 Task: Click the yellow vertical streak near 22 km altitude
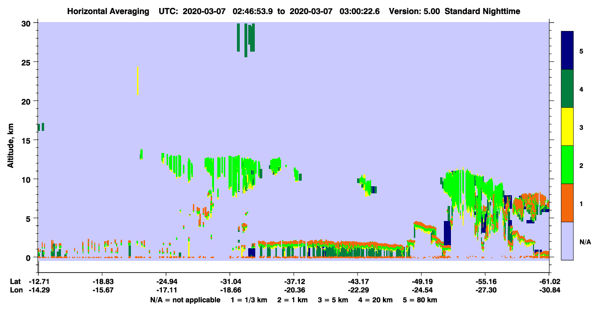pos(137,81)
